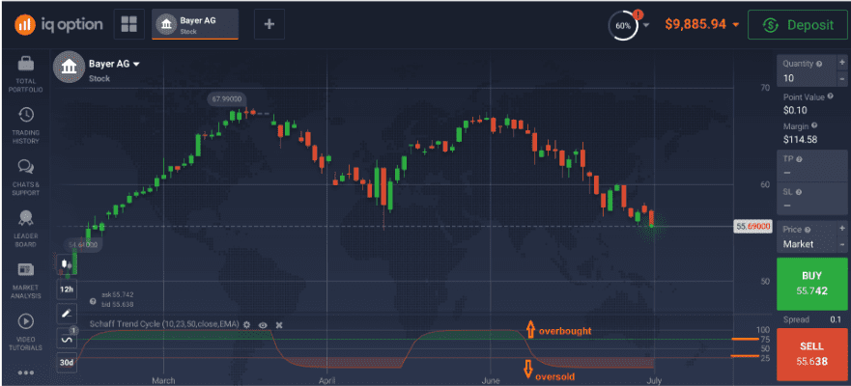This screenshot has width=851, height=386.
Task: Click the green BUY 55.742 button
Action: coord(812,283)
